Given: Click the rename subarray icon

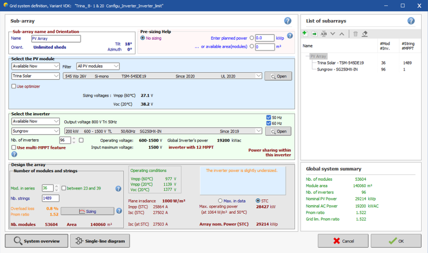Looking at the screenshot, I should coord(324,34).
